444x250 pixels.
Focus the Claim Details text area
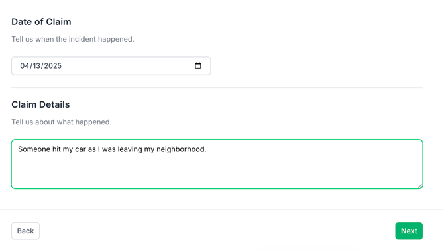tap(217, 164)
